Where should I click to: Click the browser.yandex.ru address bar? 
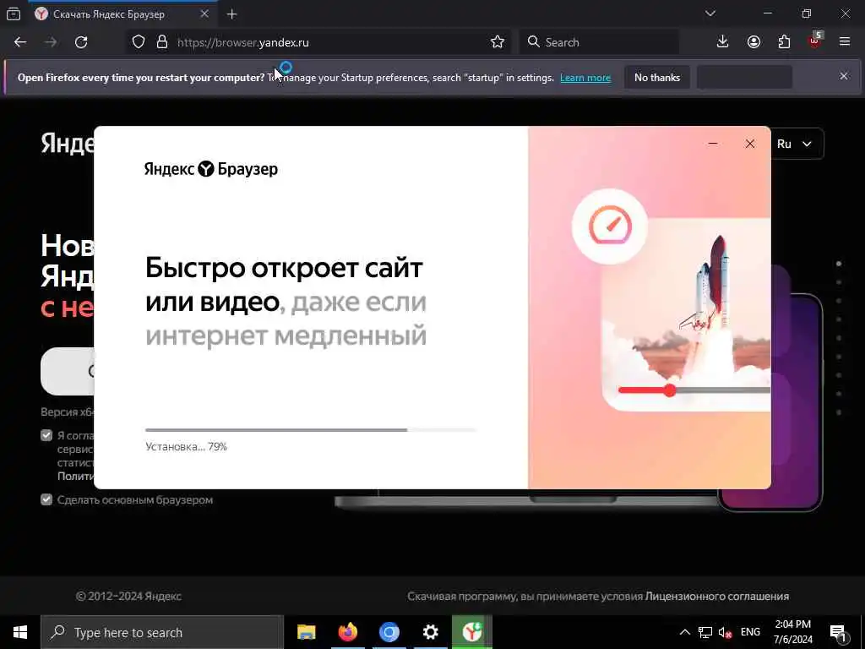point(318,42)
